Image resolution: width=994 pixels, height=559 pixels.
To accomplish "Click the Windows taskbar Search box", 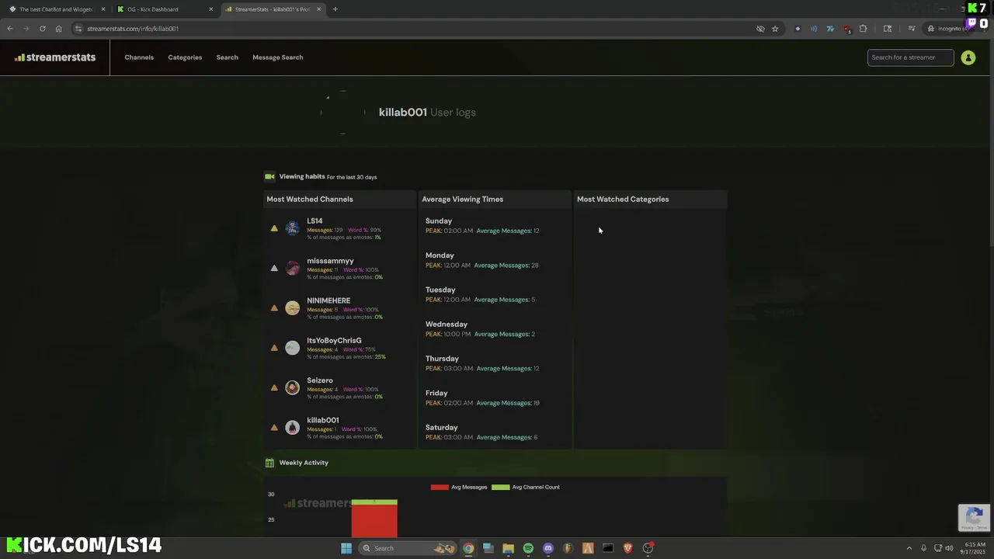I will 408,548.
